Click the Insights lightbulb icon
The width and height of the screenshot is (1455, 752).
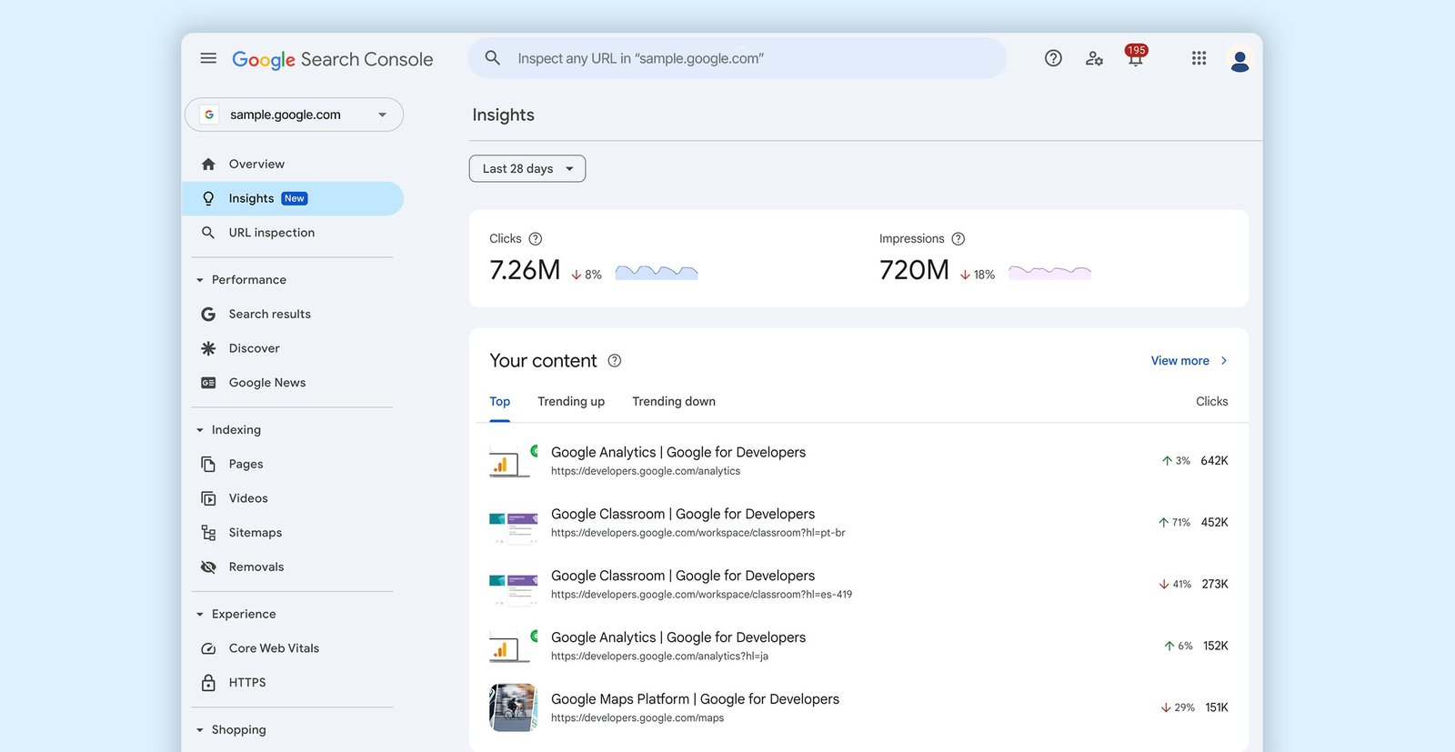click(208, 198)
